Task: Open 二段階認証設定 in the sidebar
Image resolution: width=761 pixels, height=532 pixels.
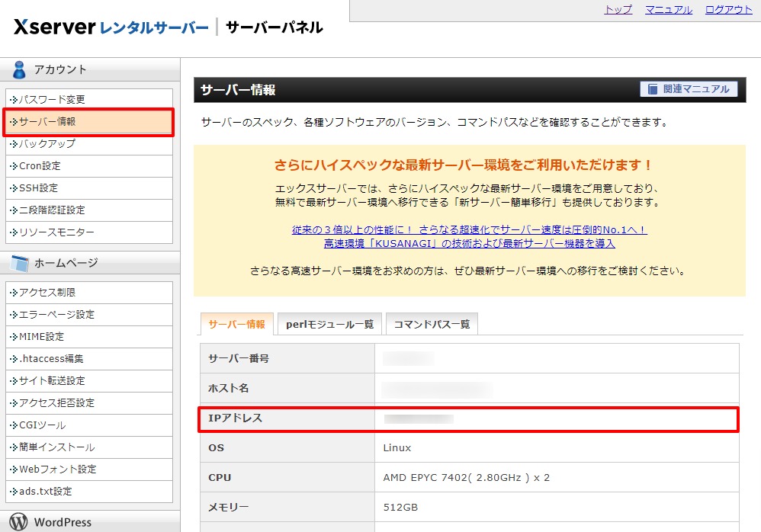Action: coord(52,210)
